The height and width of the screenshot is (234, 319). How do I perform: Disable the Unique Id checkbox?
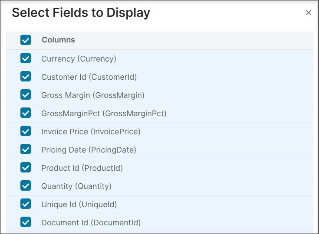(x=26, y=204)
